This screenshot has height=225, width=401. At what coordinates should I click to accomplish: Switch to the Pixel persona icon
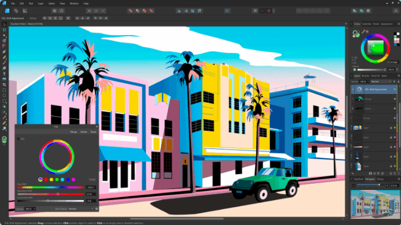point(16,11)
